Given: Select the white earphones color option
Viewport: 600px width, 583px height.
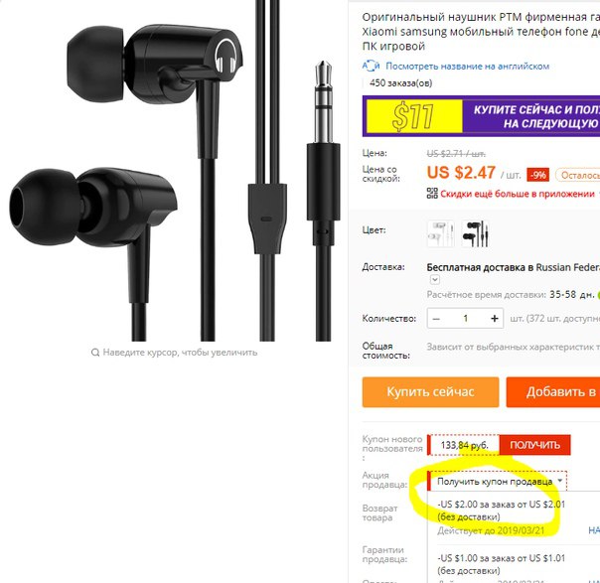Looking at the screenshot, I should (x=440, y=233).
